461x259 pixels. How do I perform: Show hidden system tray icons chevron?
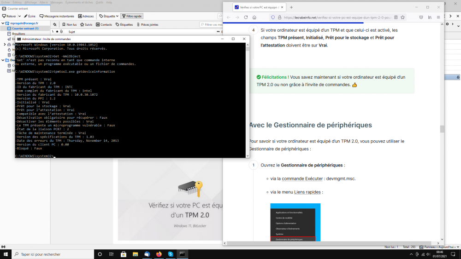click(411, 254)
